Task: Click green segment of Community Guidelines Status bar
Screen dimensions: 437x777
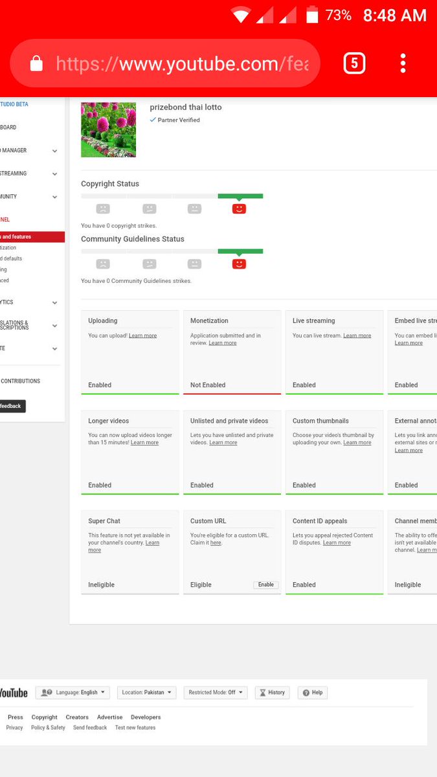Action: pos(240,251)
